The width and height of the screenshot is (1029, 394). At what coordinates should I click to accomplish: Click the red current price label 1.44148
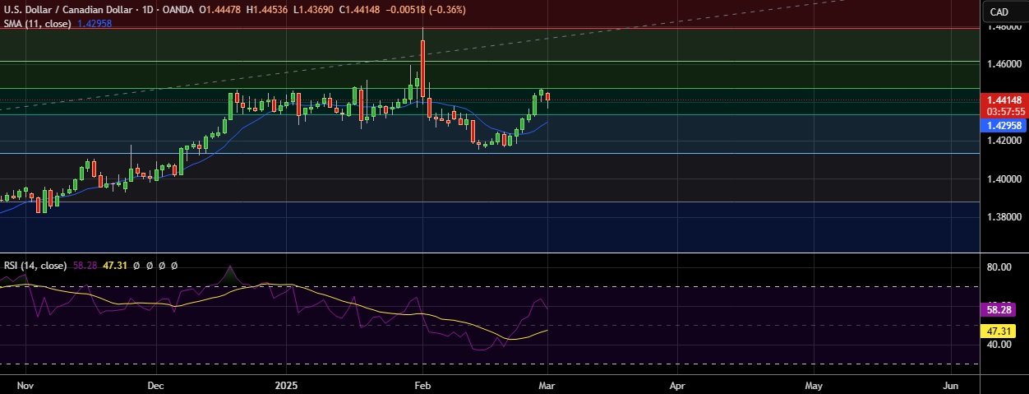click(1004, 100)
